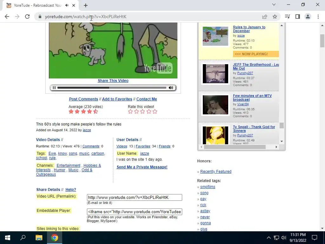
Task: Open Post Comments link
Action: click(83, 99)
